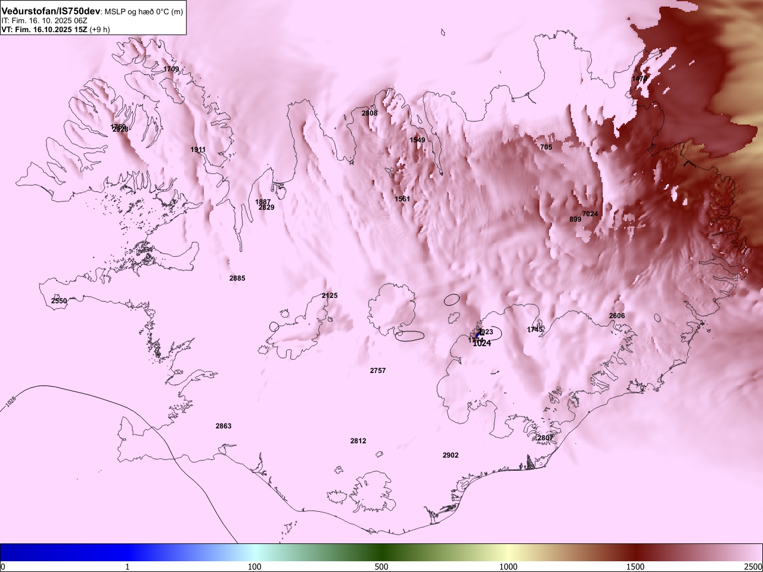Image resolution: width=763 pixels, height=572 pixels.
Task: Click the 1000 label on the color scale
Action: [x=508, y=567]
